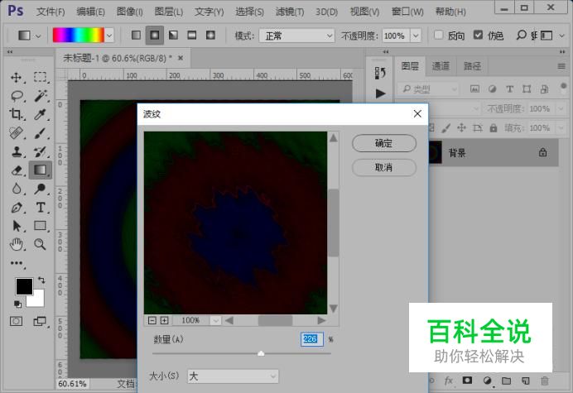Choose diamond gradient style

coord(210,35)
